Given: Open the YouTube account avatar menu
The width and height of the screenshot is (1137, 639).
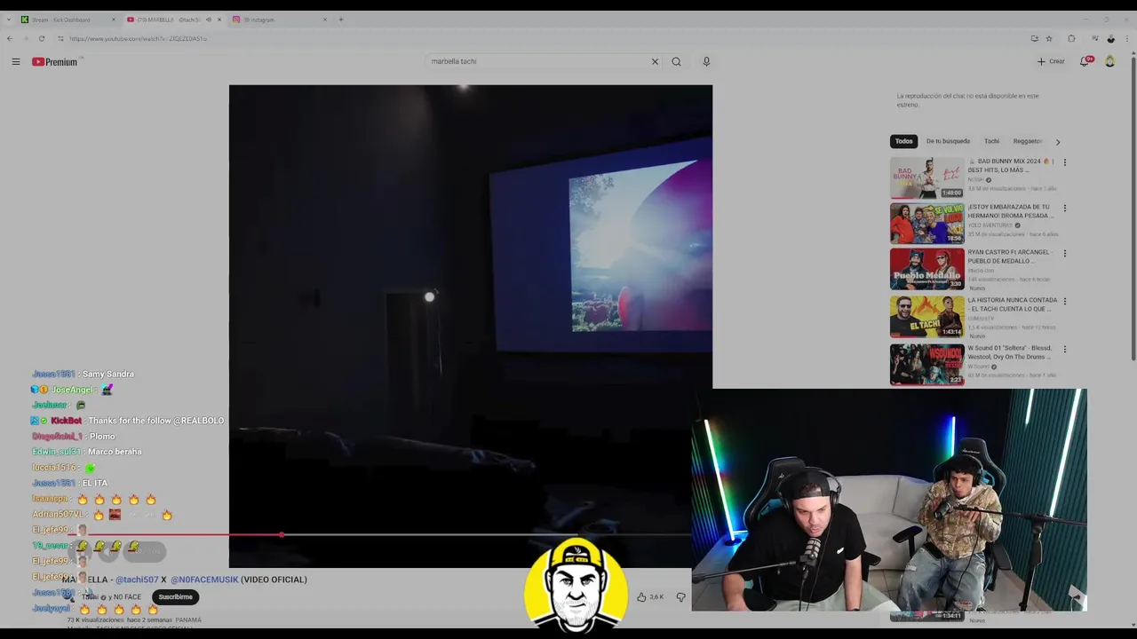Looking at the screenshot, I should pos(1109,61).
